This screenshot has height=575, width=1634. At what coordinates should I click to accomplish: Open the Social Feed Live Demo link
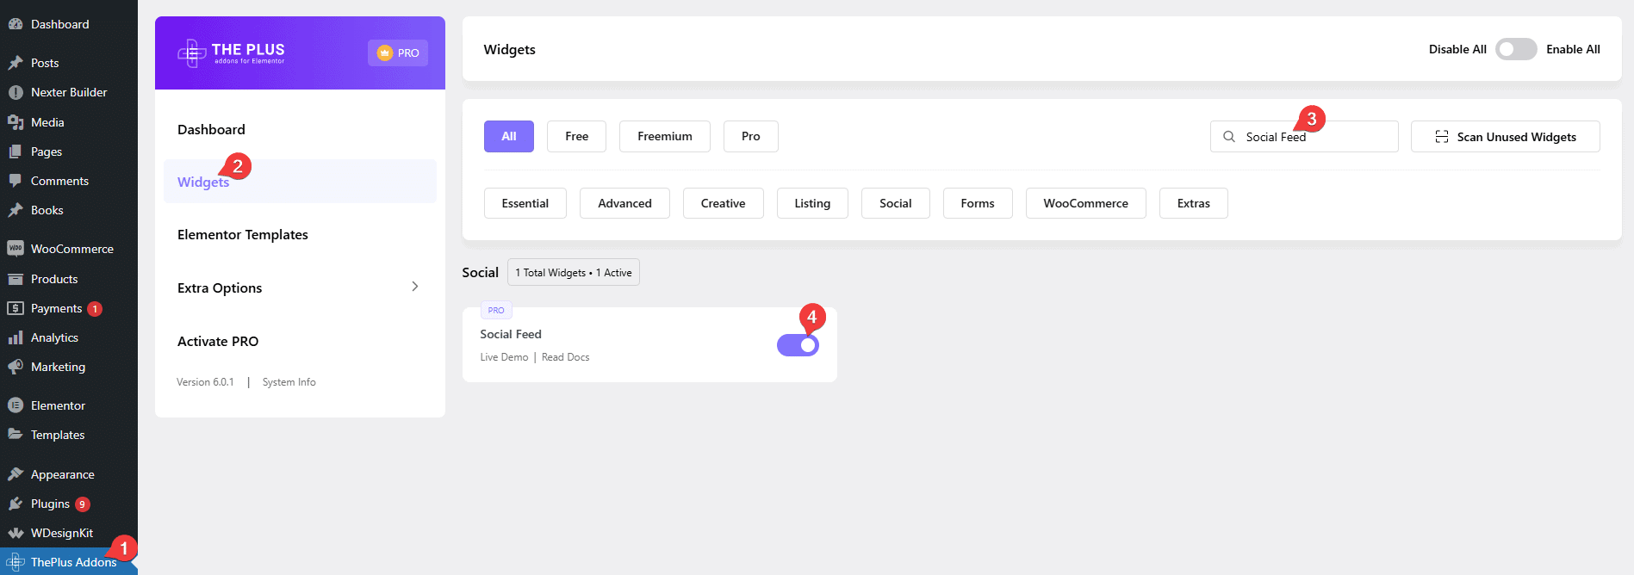pos(504,357)
